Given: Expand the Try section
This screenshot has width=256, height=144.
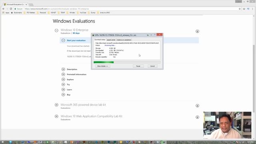Looking at the screenshot, I should coord(63,84).
